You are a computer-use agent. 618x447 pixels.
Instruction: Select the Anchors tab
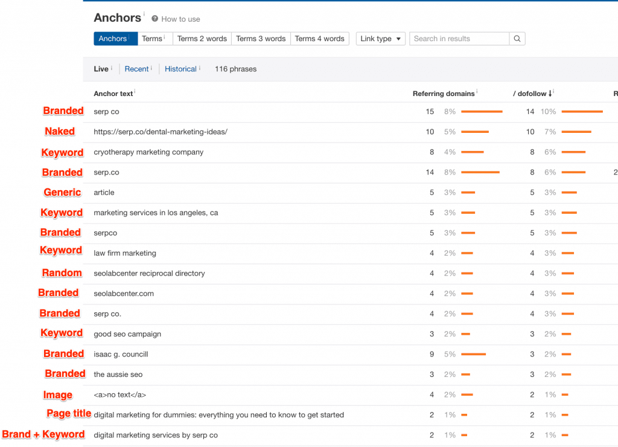coord(115,39)
